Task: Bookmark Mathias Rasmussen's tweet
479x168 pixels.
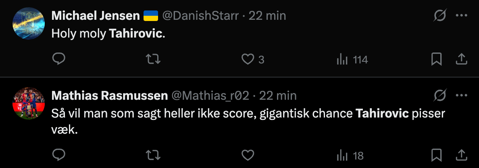Action: [x=436, y=155]
